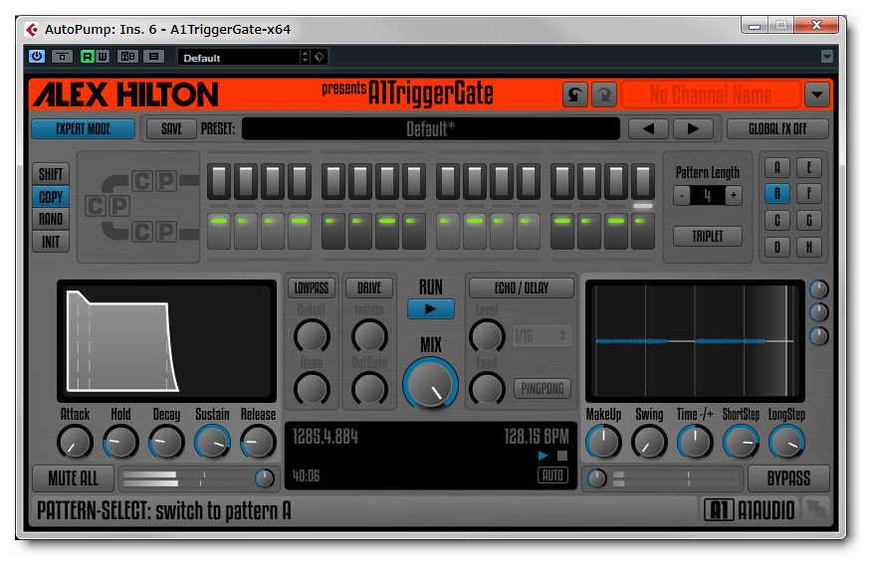Open the host preset management diamond icon

(320, 57)
